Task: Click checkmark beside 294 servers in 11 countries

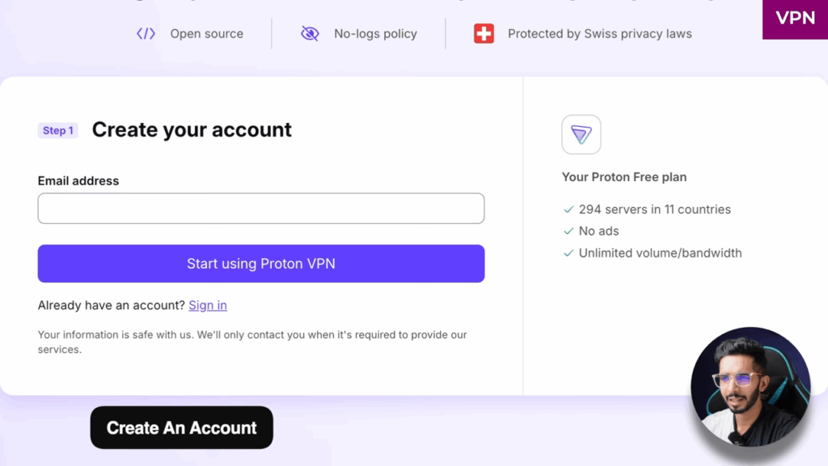Action: point(568,210)
